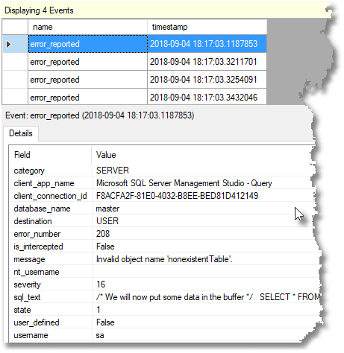
Task: Click the Field column header
Action: click(x=51, y=155)
